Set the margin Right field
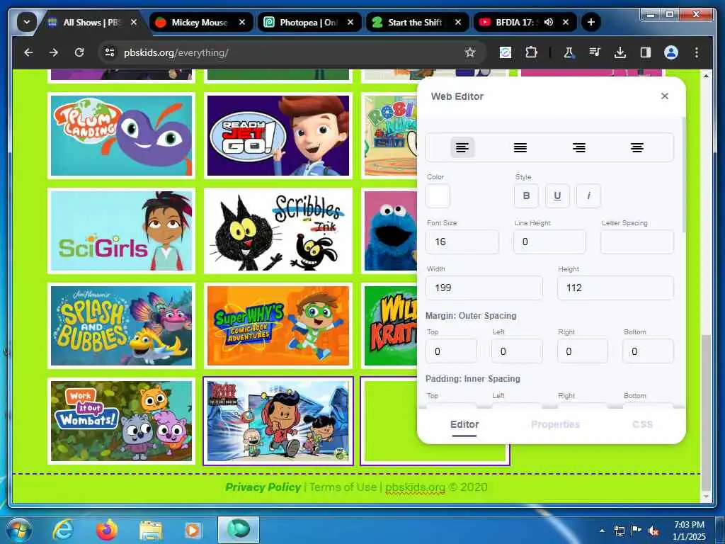725x544 pixels. pyautogui.click(x=583, y=351)
